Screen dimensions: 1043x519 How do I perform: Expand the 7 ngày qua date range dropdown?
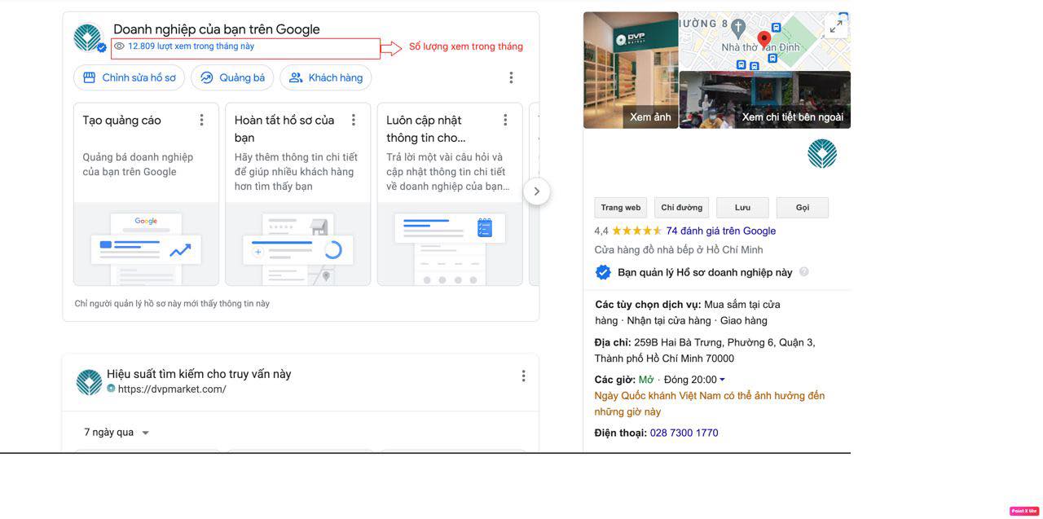pos(117,433)
